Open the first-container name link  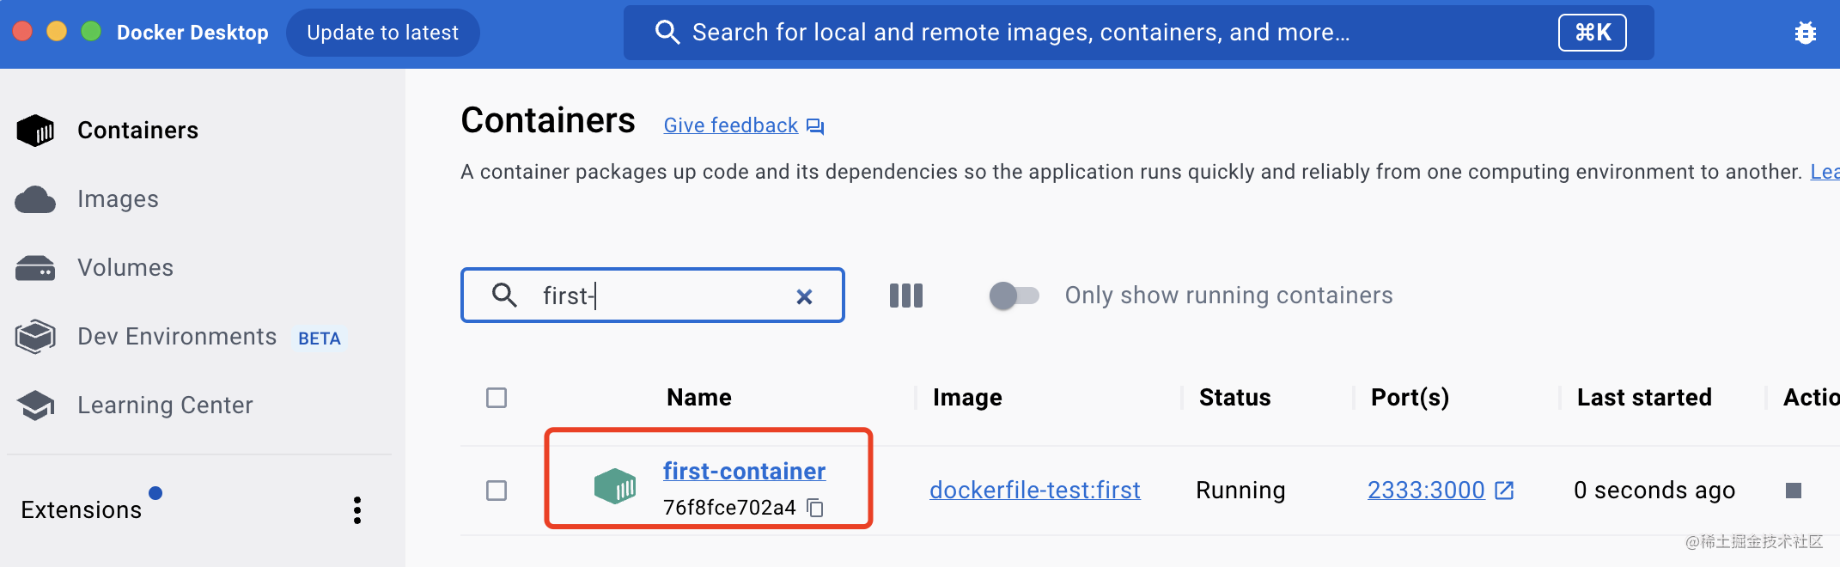click(x=744, y=471)
